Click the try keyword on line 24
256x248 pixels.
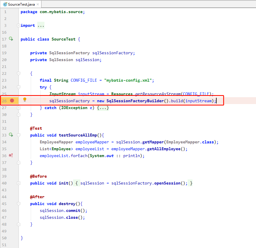tap(43, 87)
